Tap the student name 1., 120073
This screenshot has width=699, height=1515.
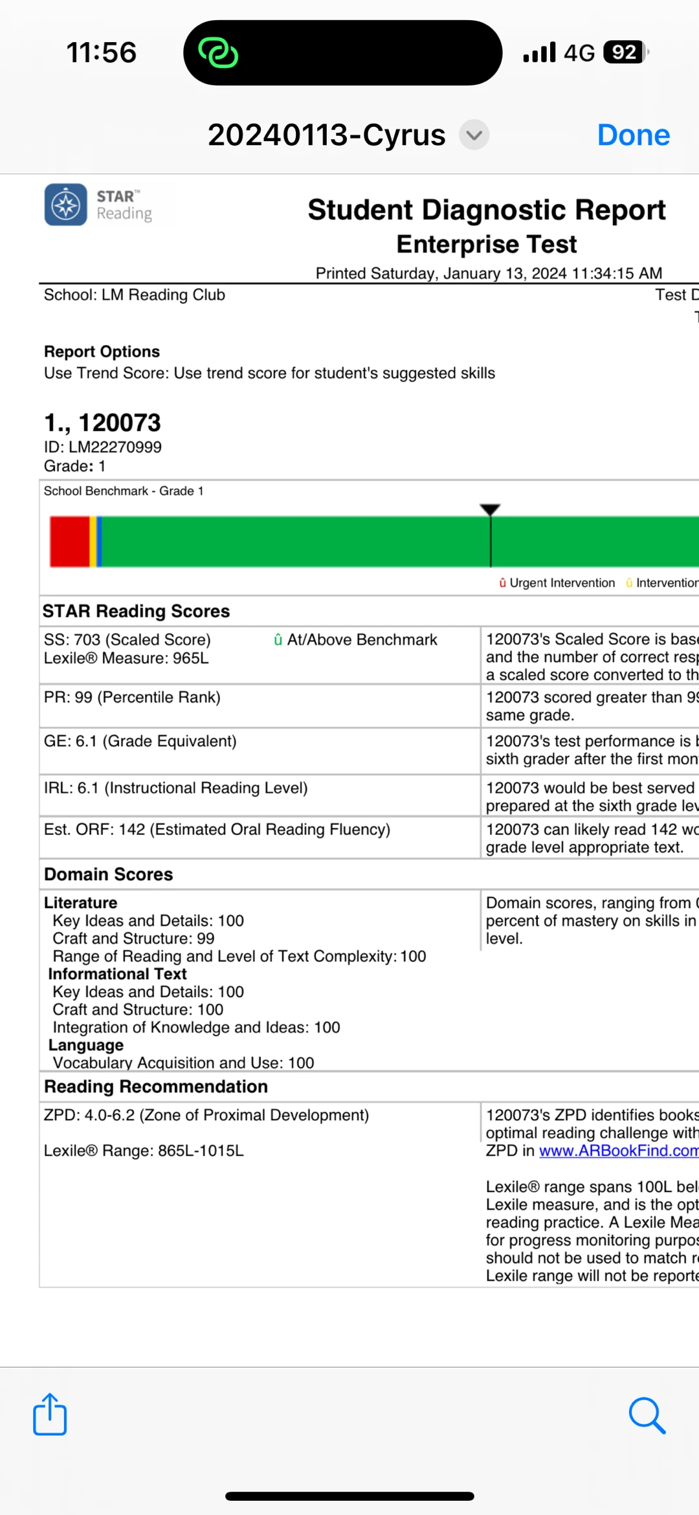click(x=102, y=423)
